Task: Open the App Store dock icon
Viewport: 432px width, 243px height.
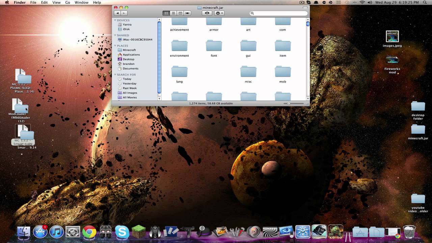Action: pos(40,232)
